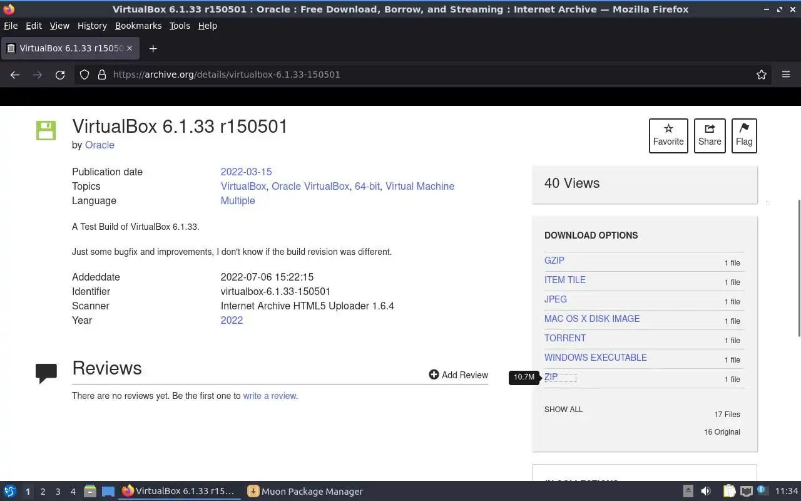The image size is (801, 501).
Task: Click the page vertical scrollbar thumb
Action: click(x=798, y=269)
